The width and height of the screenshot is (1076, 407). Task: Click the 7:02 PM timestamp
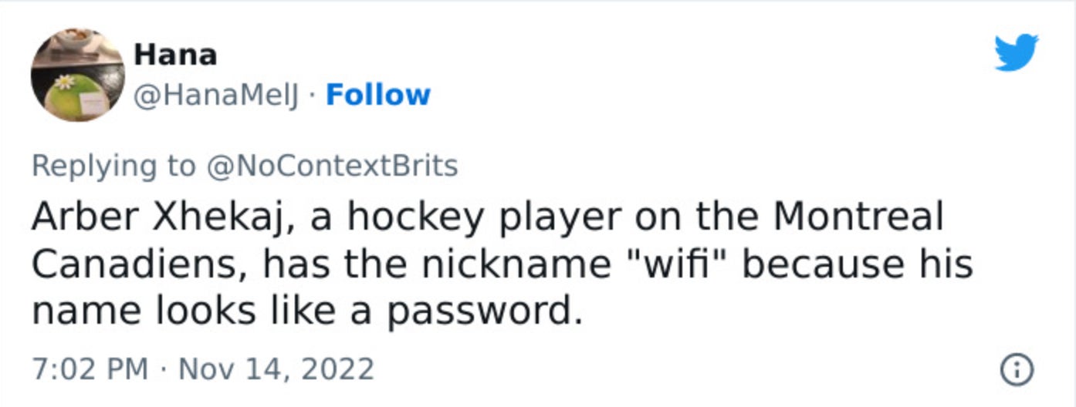click(x=90, y=368)
